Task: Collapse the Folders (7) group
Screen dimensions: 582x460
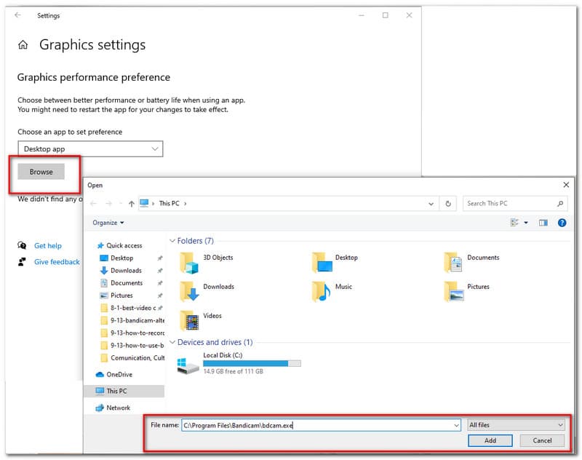Action: click(172, 241)
